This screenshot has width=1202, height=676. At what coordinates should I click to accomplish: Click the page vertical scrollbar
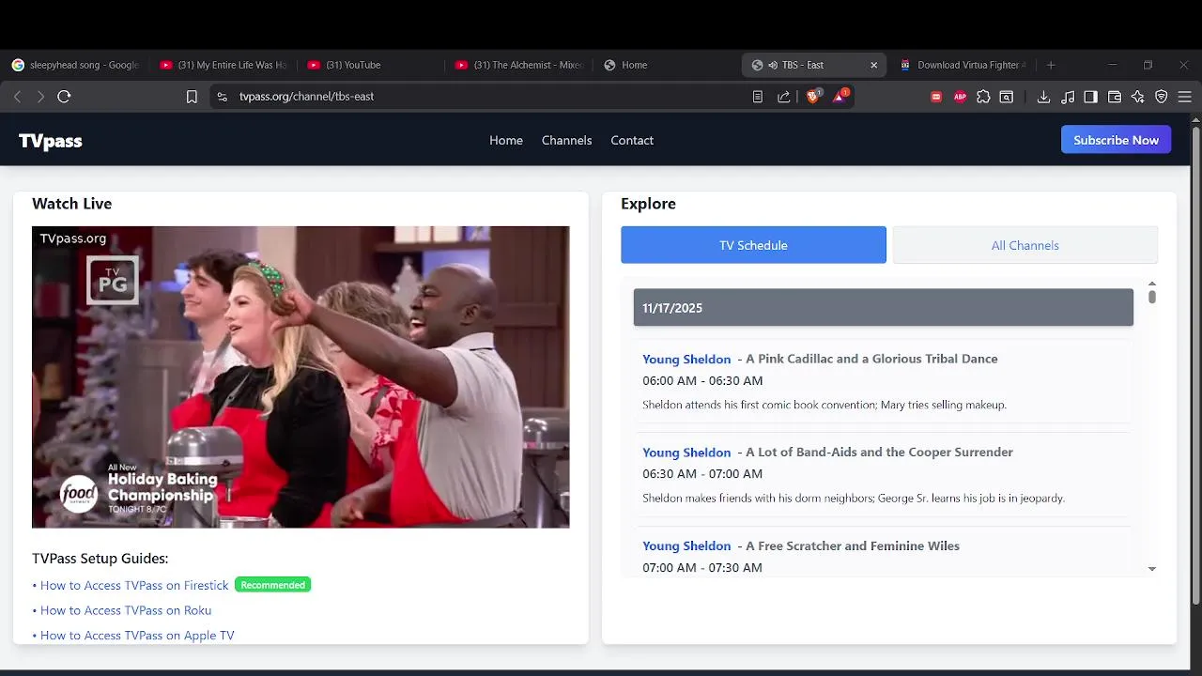tap(1195, 366)
